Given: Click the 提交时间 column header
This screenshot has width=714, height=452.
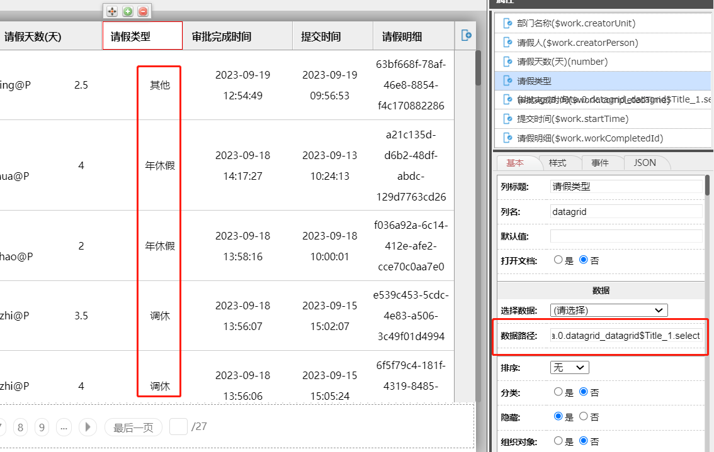Looking at the screenshot, I should point(332,36).
